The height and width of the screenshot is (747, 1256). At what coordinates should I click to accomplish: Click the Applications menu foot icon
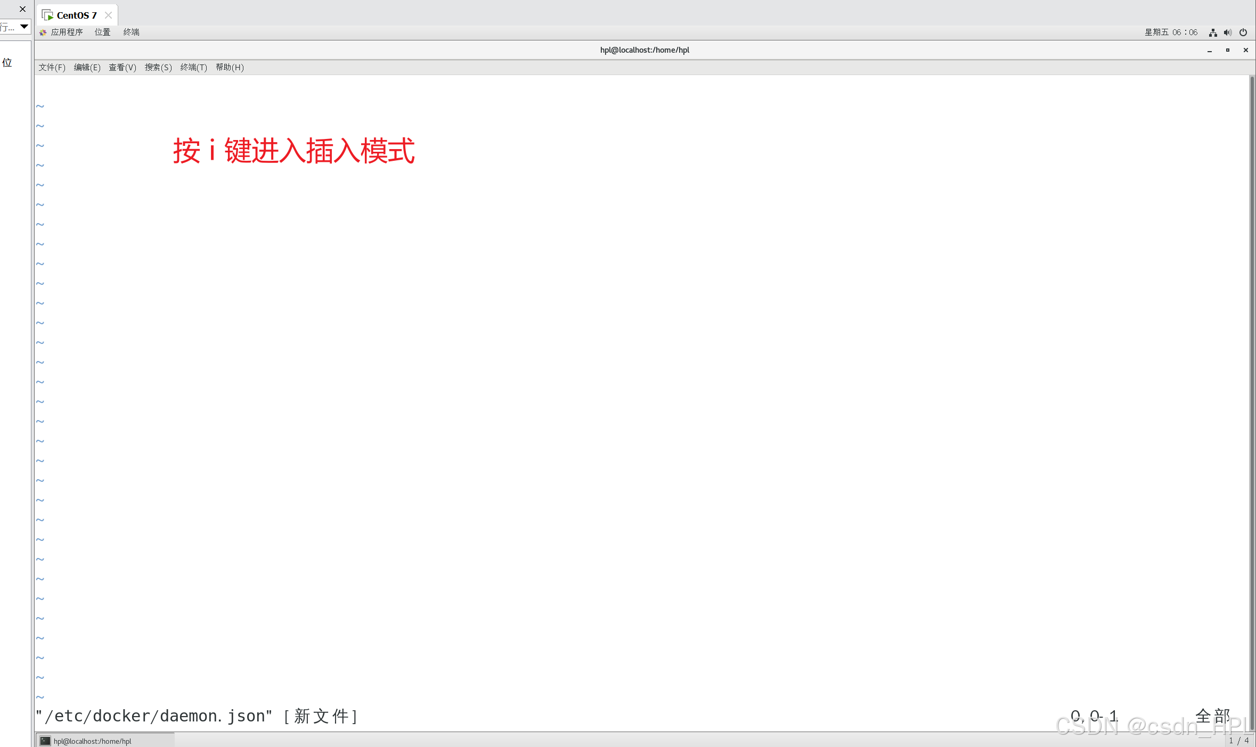[x=43, y=32]
